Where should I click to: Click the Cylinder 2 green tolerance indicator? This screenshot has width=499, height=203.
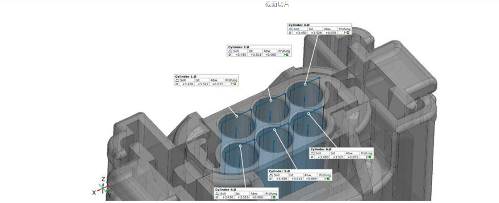click(286, 55)
